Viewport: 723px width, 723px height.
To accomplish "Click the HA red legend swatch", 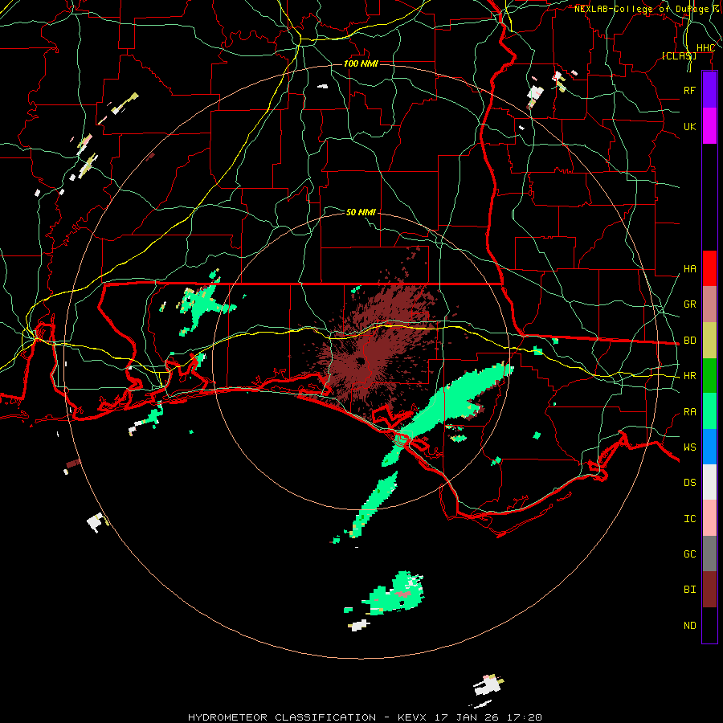I will [x=709, y=268].
